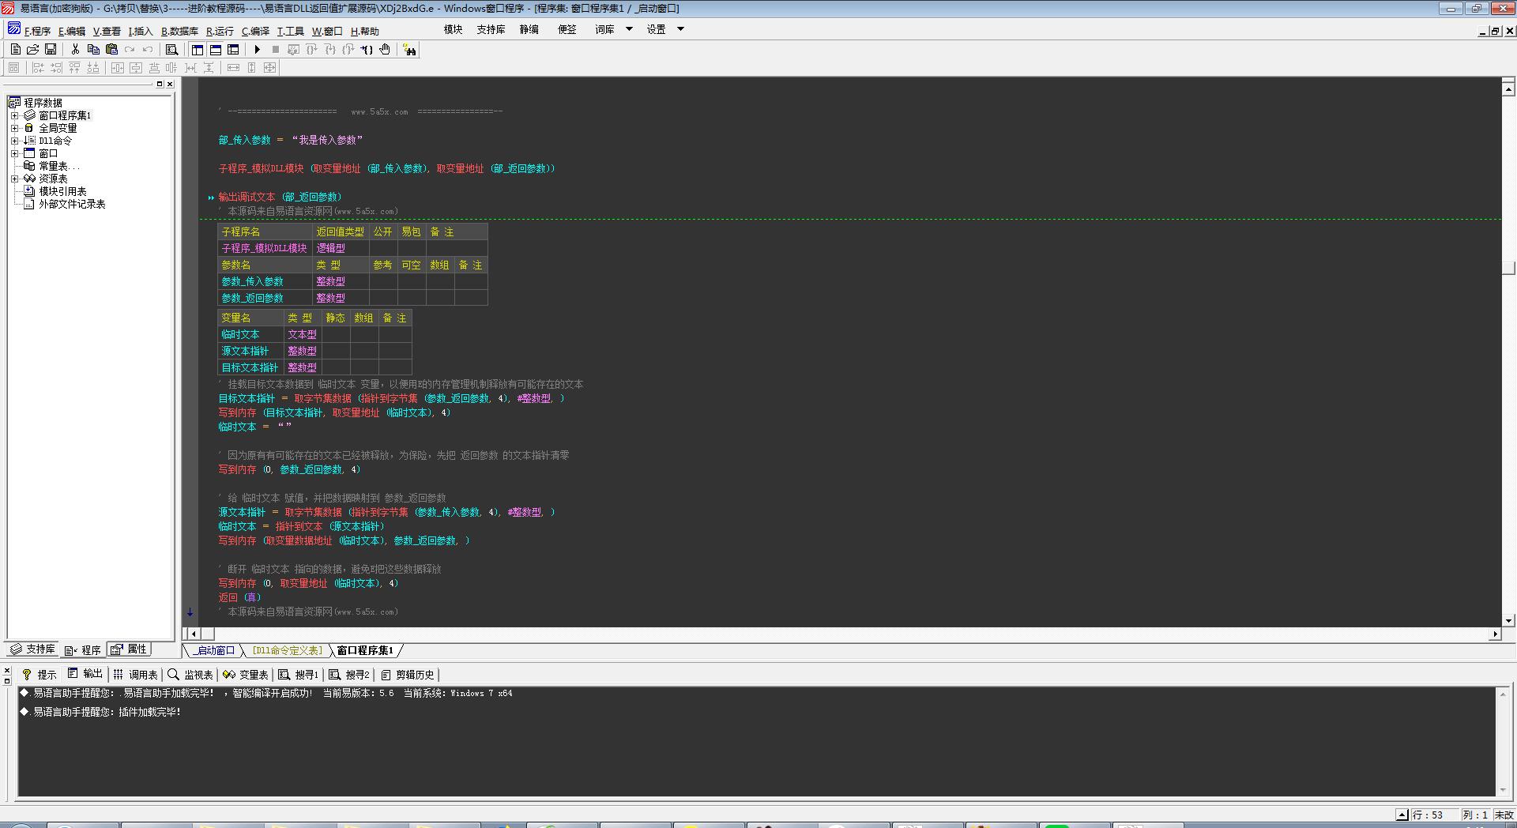Paste using the clipboard toolbar icon

click(111, 49)
